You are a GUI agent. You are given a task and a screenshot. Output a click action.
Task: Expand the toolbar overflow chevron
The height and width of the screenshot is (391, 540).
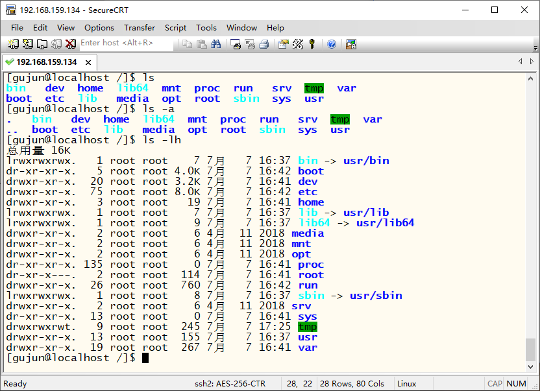coord(535,48)
